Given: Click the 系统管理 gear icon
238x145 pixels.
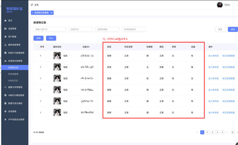Looking at the screenshot, I should tap(5, 111).
